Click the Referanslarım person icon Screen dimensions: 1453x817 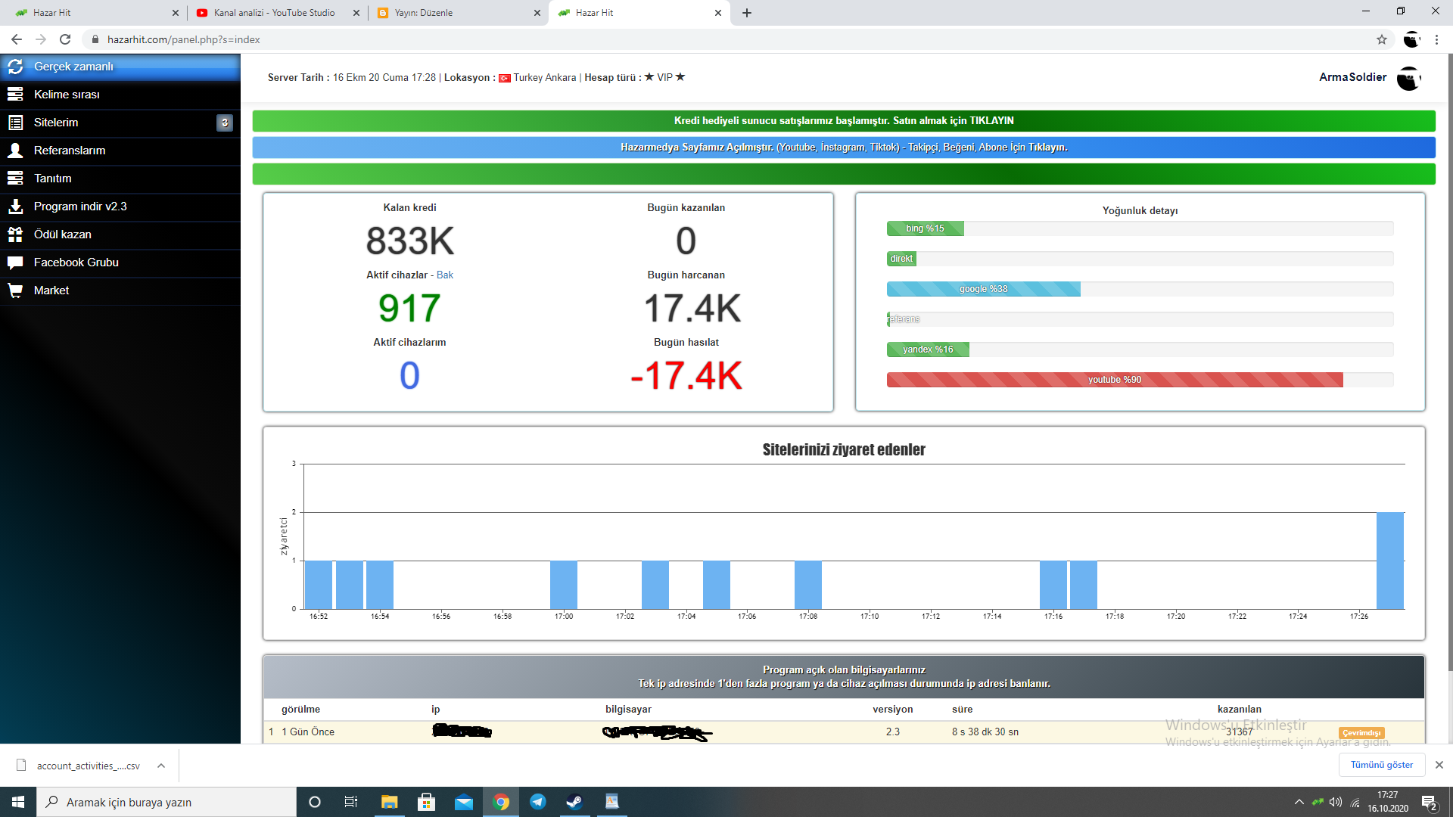coord(15,151)
